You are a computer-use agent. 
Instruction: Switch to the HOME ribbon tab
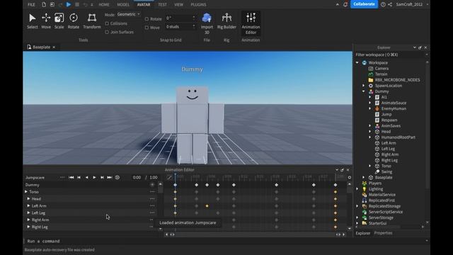104,5
